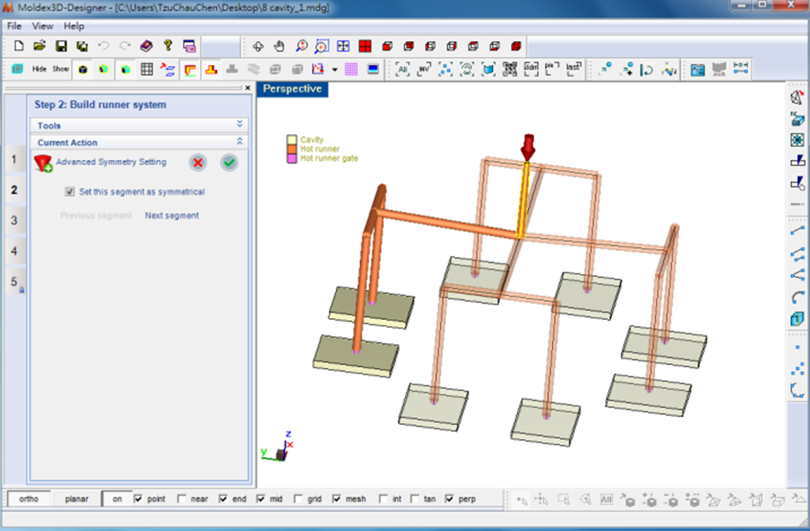Go to step 1 tab
Image resolution: width=810 pixels, height=531 pixels.
[15, 160]
